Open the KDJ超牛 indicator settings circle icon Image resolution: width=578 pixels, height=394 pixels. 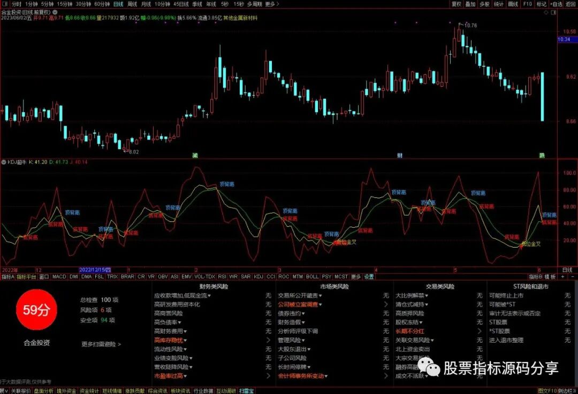tap(4, 162)
